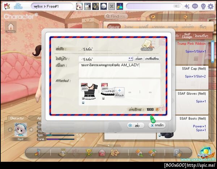
Task: Open the ^^ emoticon dropdown in recipient field
Action: tap(130, 59)
